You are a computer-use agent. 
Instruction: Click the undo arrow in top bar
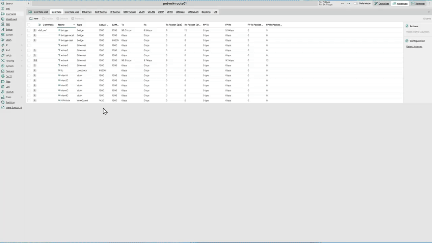pyautogui.click(x=343, y=4)
